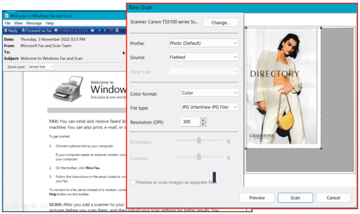360x214 pixels.
Task: Click Forward as Fax in toolbar
Action: (37, 31)
